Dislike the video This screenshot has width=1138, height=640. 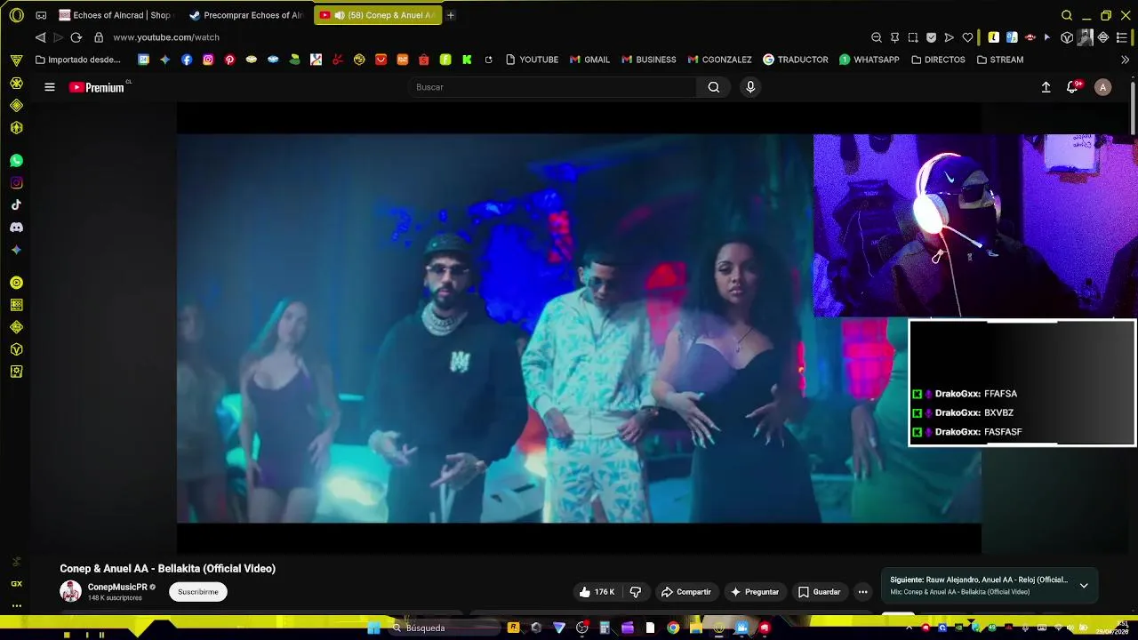click(x=636, y=592)
